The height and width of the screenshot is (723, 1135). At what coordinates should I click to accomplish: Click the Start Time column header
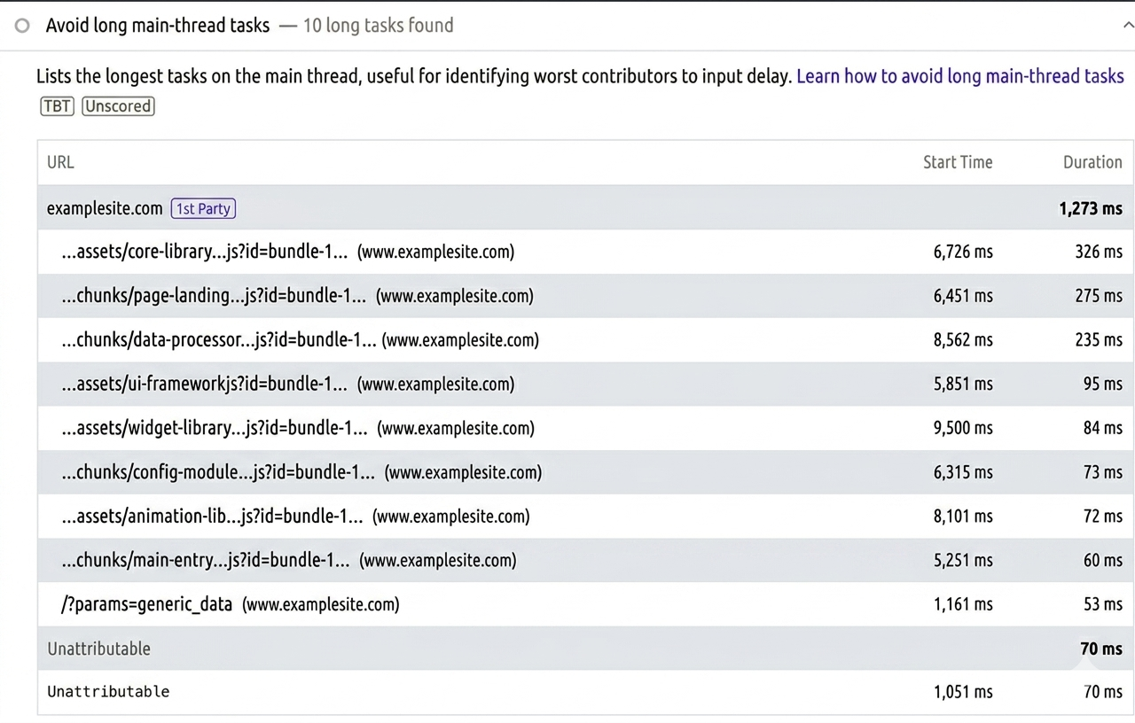(x=958, y=162)
